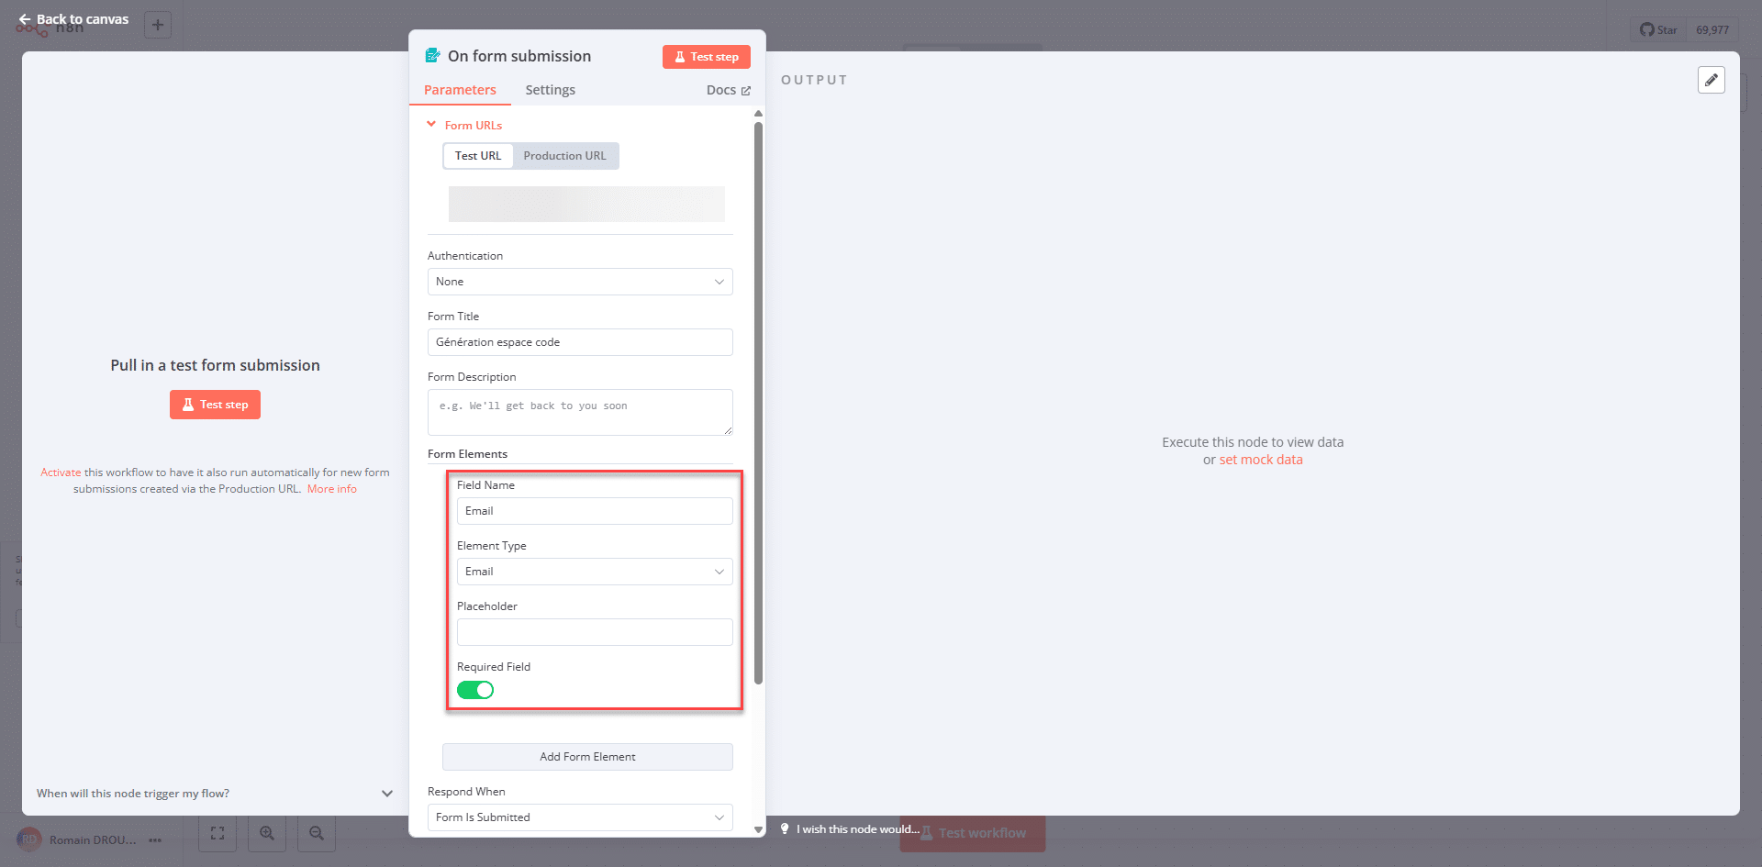Click the Back to canvas arrow
The width and height of the screenshot is (1762, 867).
coord(25,19)
